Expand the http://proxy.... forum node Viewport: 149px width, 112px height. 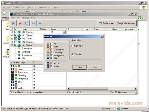[x=12, y=42]
